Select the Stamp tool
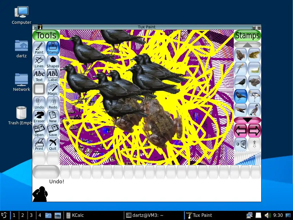This screenshot has width=293, height=220. tap(53, 48)
